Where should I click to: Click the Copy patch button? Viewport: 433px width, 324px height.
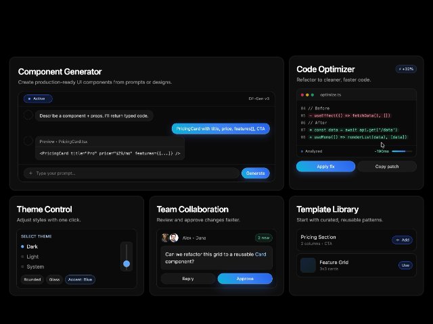pos(387,167)
